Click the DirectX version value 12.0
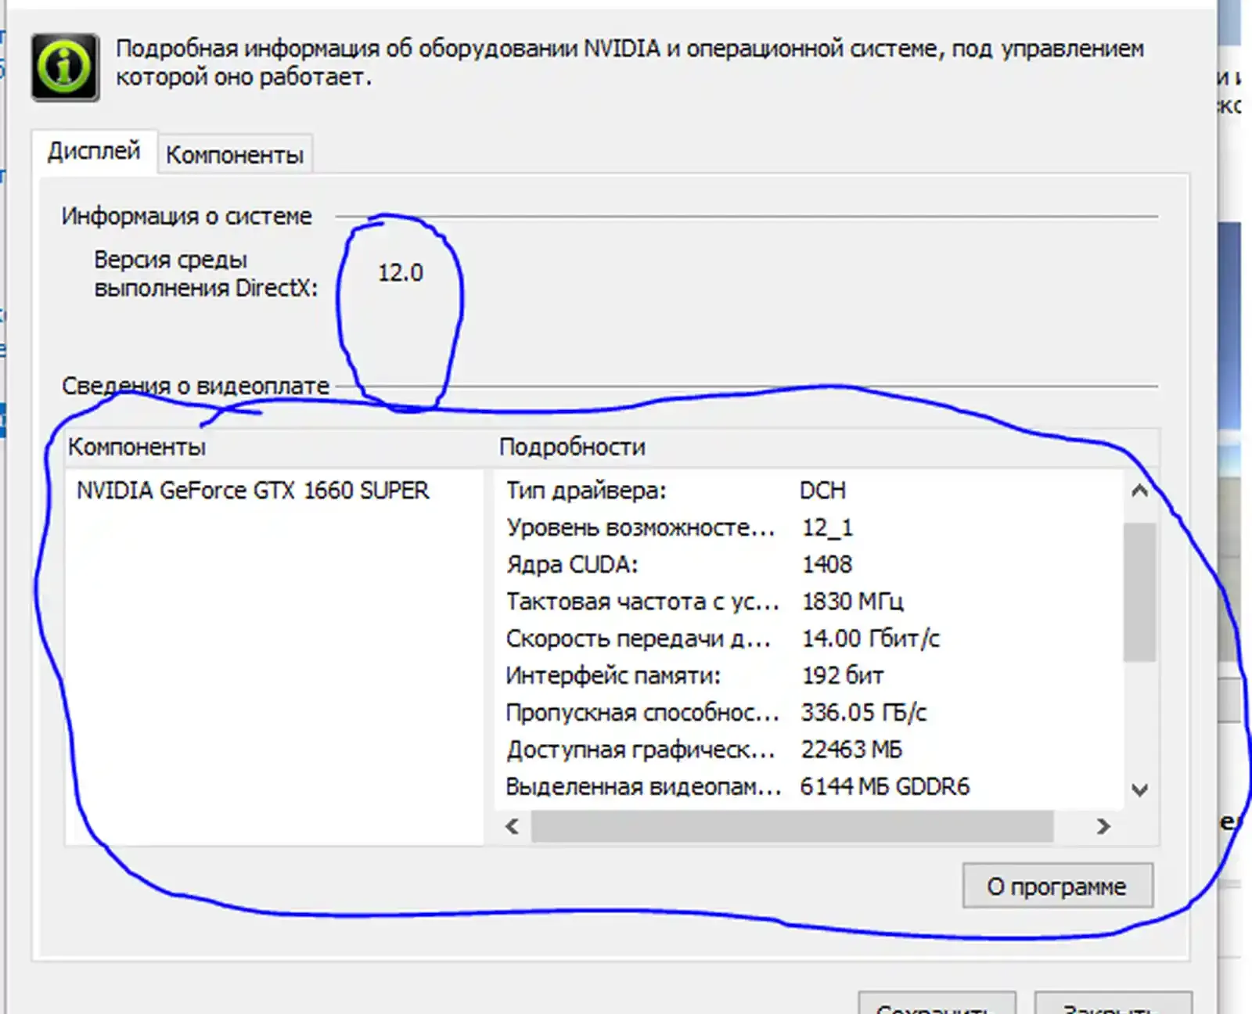The height and width of the screenshot is (1014, 1252). click(x=401, y=273)
